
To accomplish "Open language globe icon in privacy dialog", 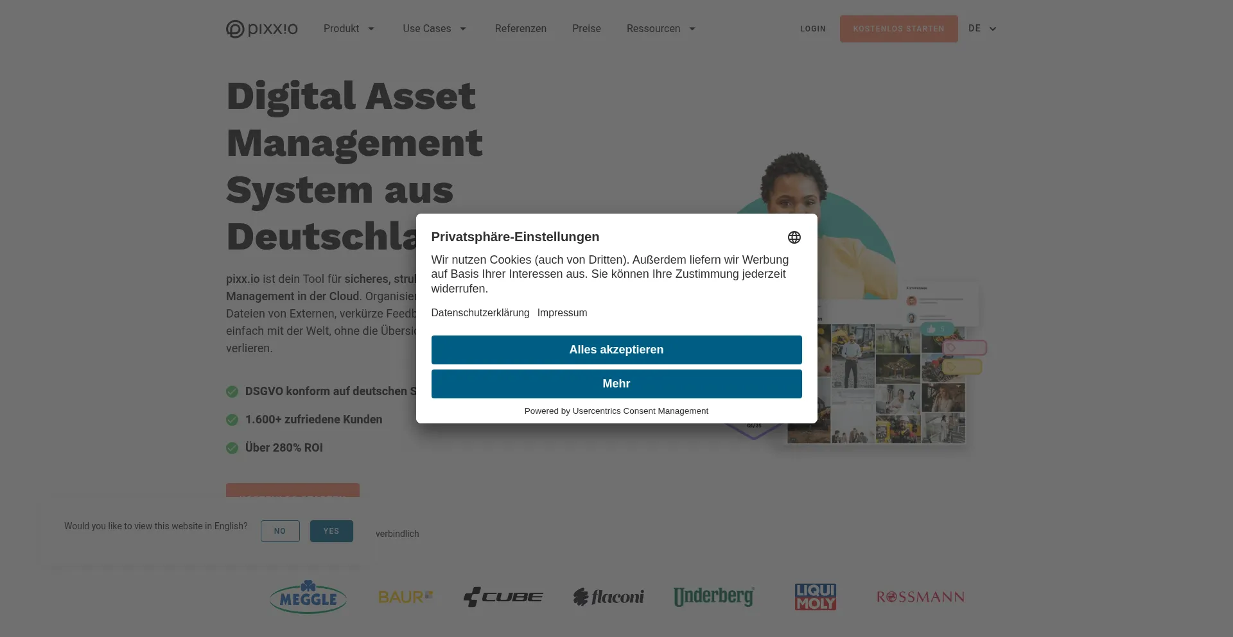I will (x=794, y=237).
